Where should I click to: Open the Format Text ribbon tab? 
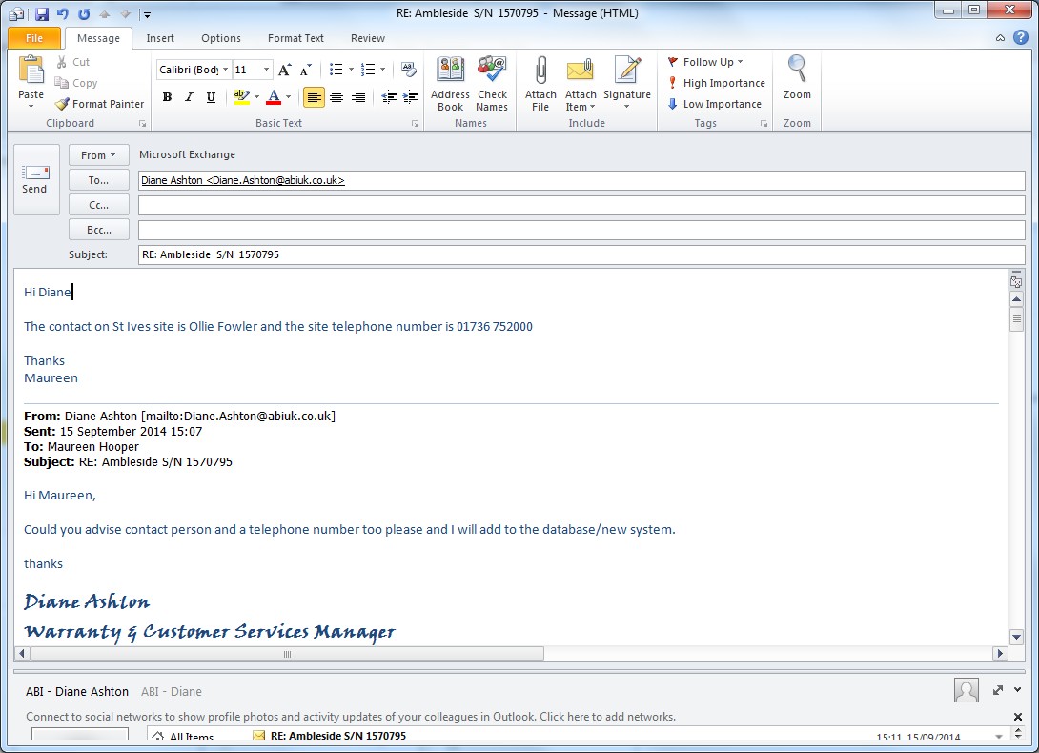point(295,38)
